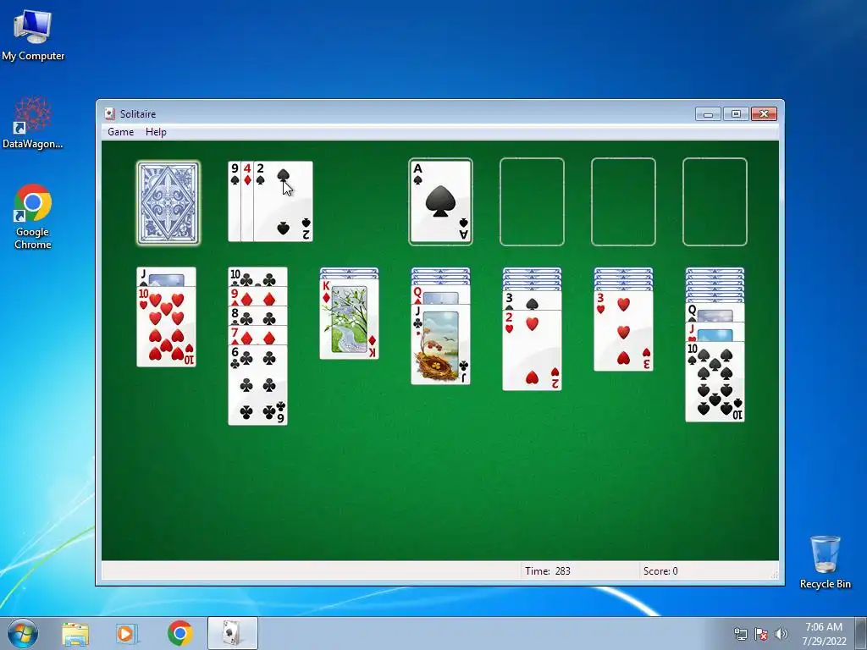Click the Solitaire title bar icon

click(109, 114)
